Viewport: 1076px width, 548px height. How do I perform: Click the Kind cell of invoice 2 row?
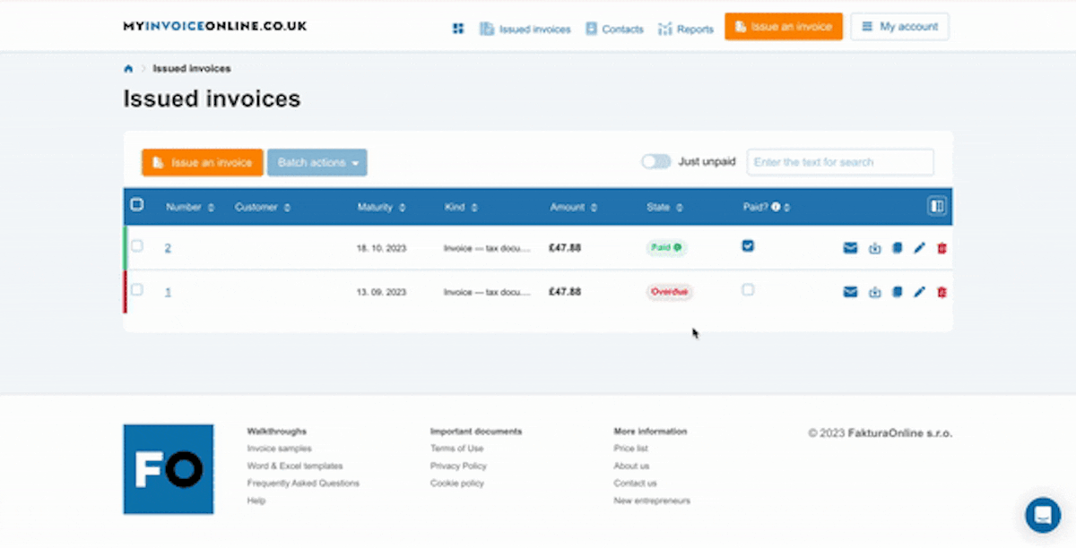pyautogui.click(x=487, y=248)
